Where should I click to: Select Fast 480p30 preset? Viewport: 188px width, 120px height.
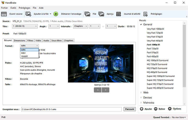click(152, 57)
